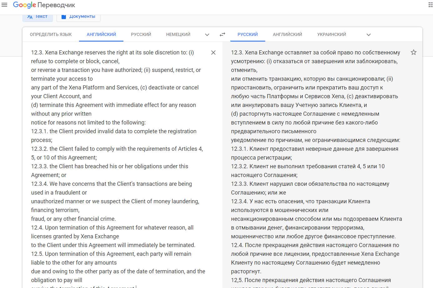Open the Google apps grid
Viewport: 433px width, 288px height.
point(430,5)
